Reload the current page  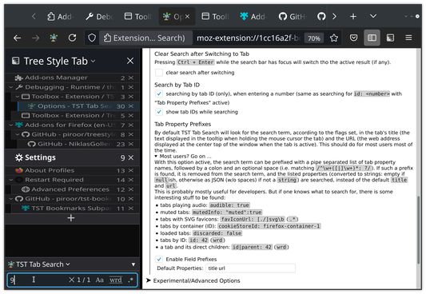tap(72, 38)
